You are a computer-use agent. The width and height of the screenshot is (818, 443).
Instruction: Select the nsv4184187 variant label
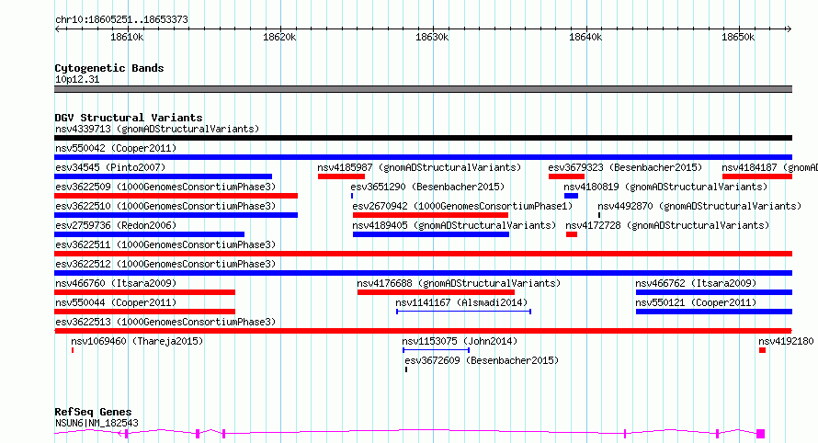tap(769, 167)
